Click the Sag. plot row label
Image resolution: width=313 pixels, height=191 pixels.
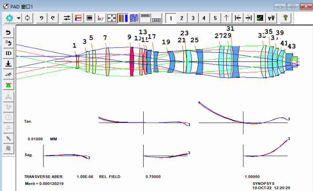click(29, 155)
